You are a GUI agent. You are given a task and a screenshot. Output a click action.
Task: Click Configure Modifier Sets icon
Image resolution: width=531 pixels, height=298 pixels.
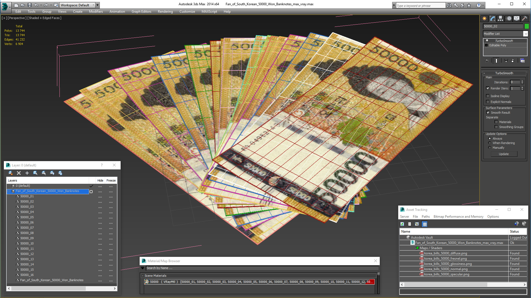pyautogui.click(x=522, y=61)
